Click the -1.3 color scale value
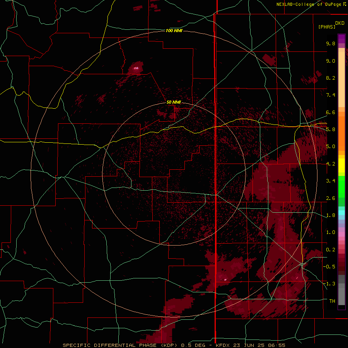The image size is (348, 348). [x=329, y=284]
